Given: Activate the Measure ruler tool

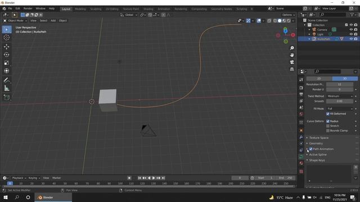Looking at the screenshot, I should [x=7, y=89].
